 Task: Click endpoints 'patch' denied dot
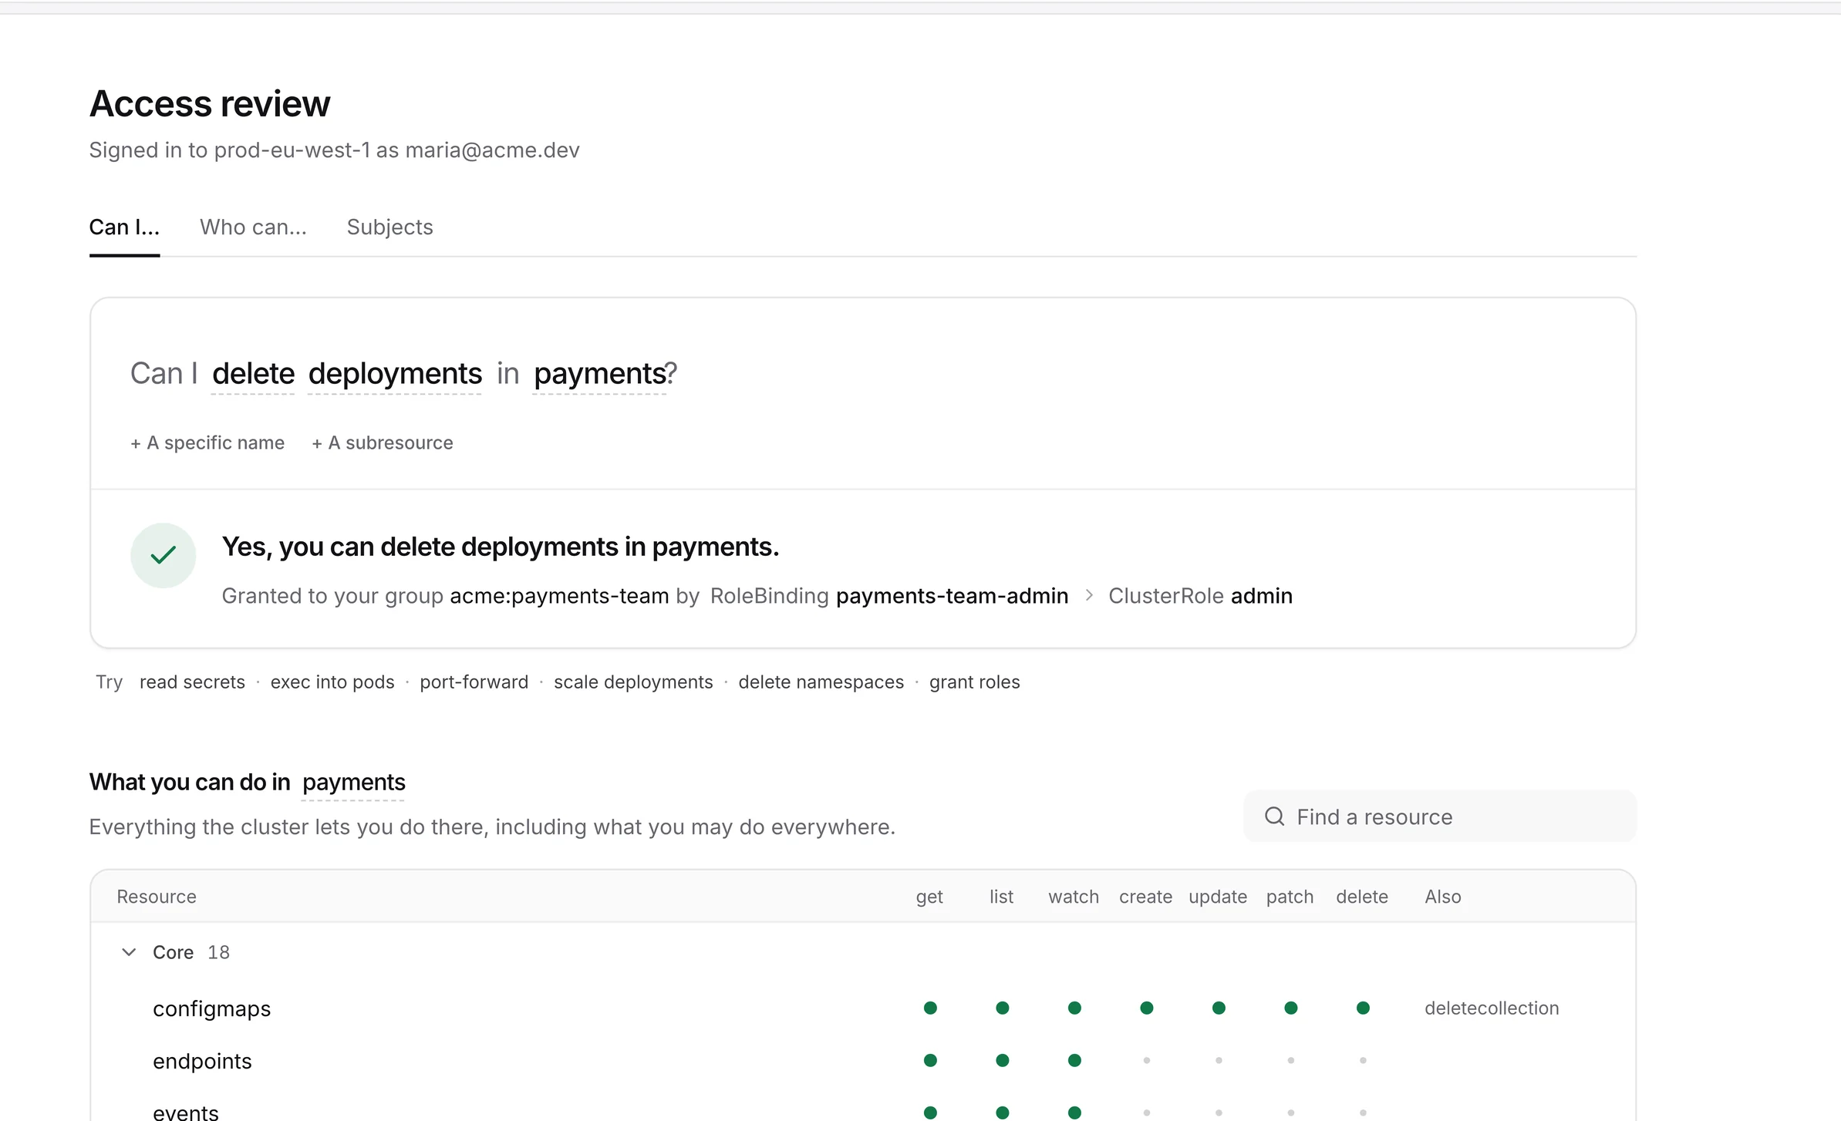point(1290,1060)
